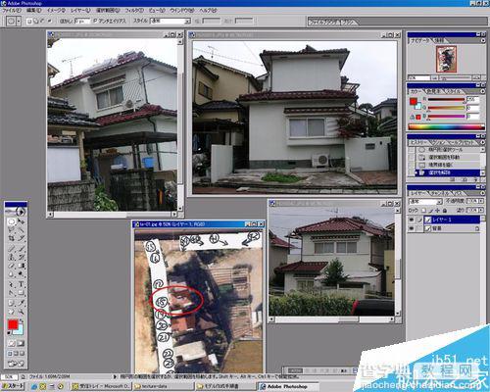Click the red foreground color swatch in toolbox
490x392 pixels.
[x=13, y=324]
